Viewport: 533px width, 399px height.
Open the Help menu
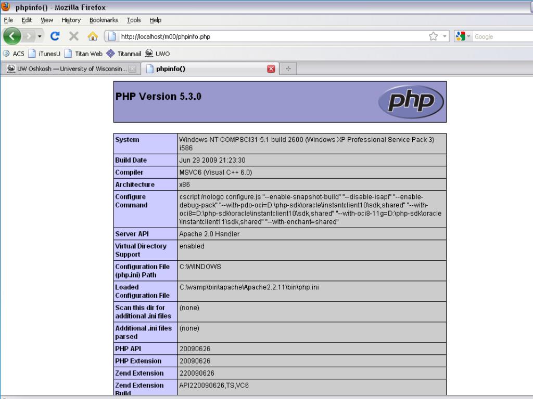(x=155, y=20)
